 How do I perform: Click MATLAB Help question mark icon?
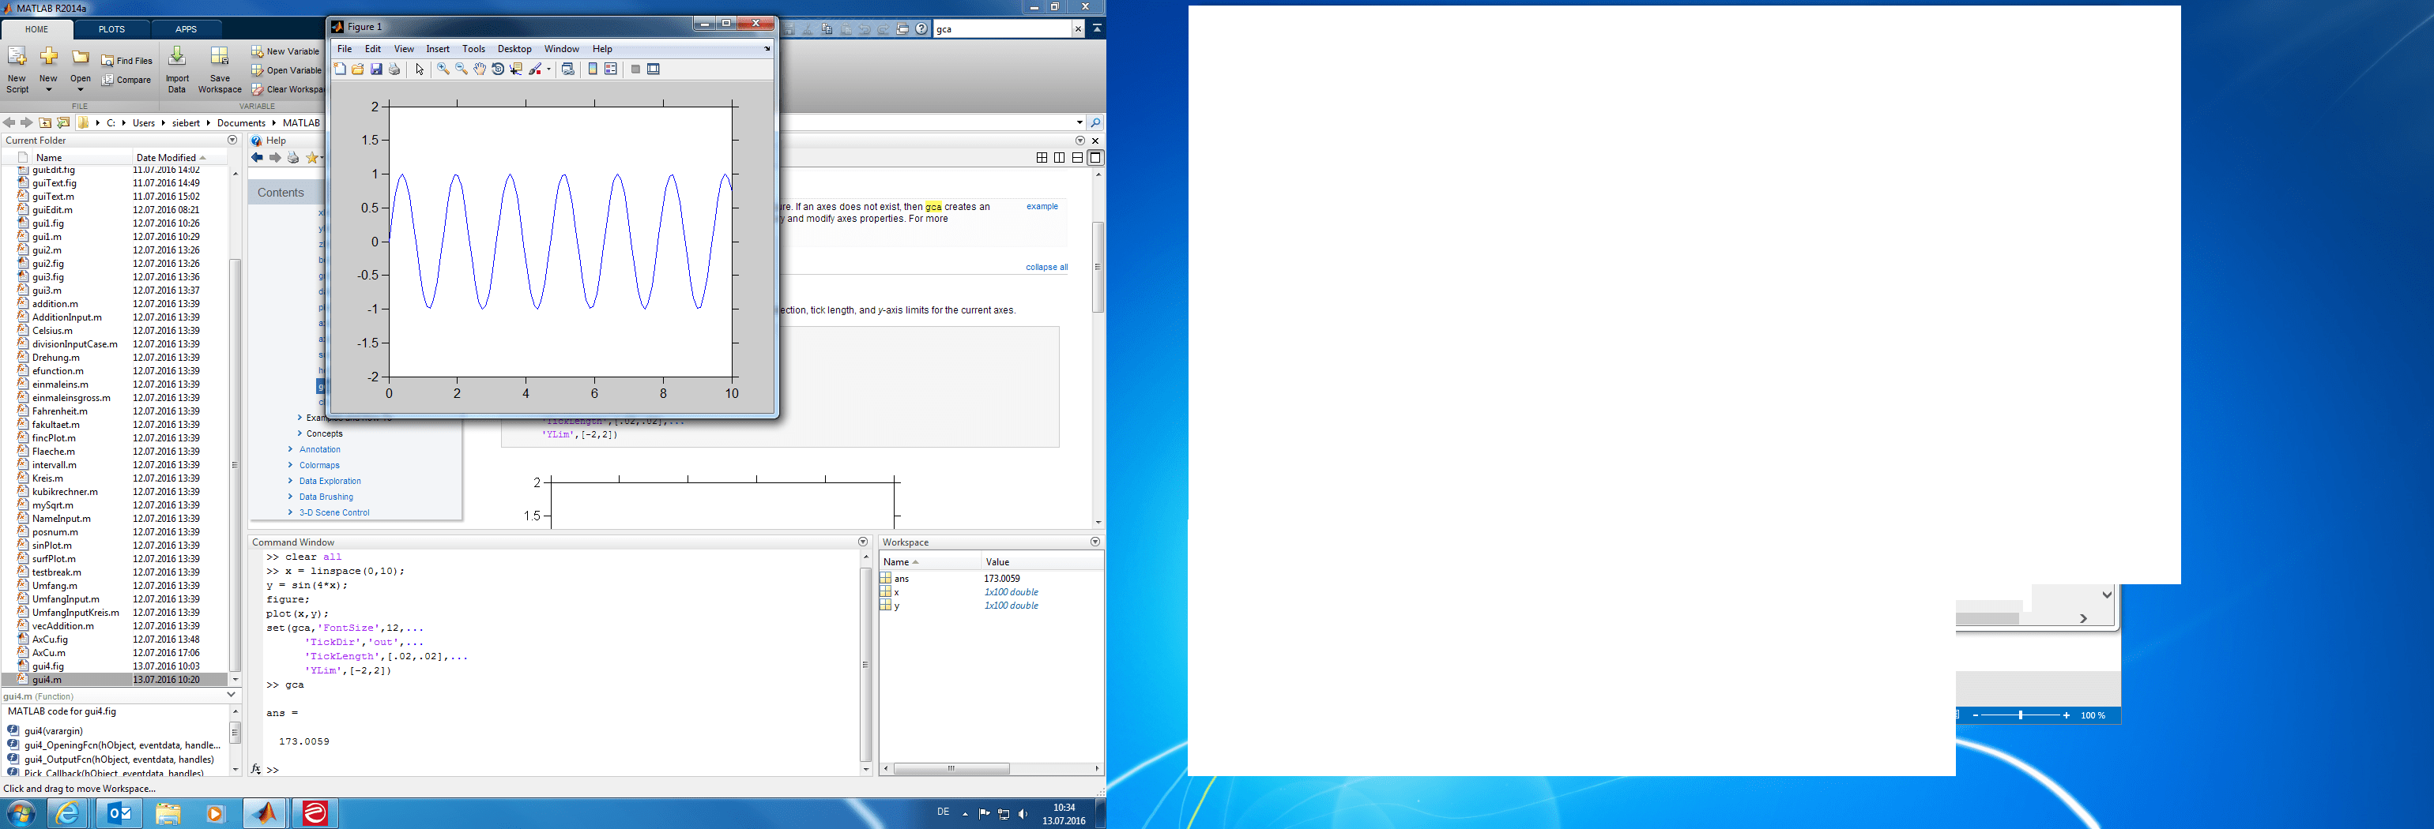[x=921, y=29]
